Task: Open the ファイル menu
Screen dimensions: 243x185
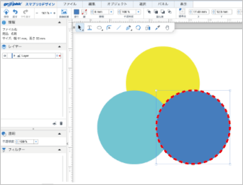Action: point(69,4)
